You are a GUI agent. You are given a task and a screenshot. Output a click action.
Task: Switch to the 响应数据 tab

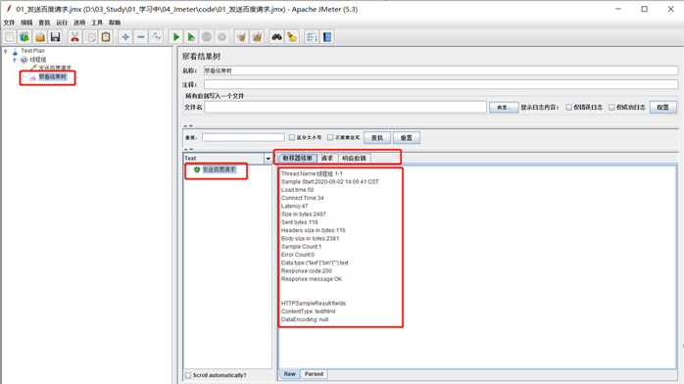tap(354, 159)
